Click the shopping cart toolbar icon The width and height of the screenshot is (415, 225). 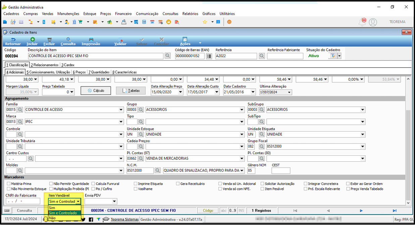[80, 22]
